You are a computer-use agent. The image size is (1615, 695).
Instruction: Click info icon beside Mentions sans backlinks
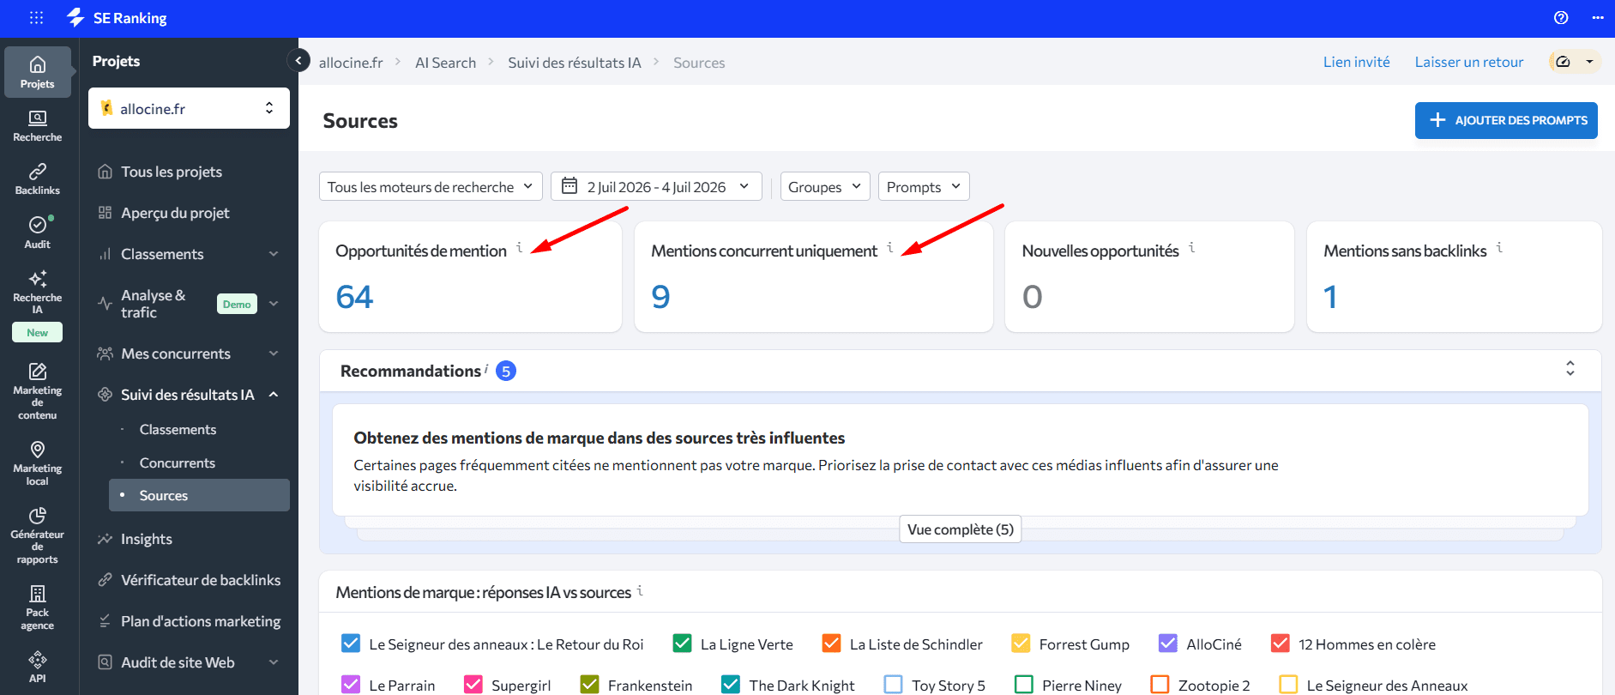coord(1499,248)
